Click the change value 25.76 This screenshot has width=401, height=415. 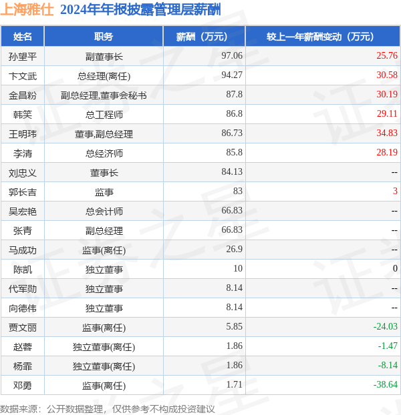coord(387,55)
